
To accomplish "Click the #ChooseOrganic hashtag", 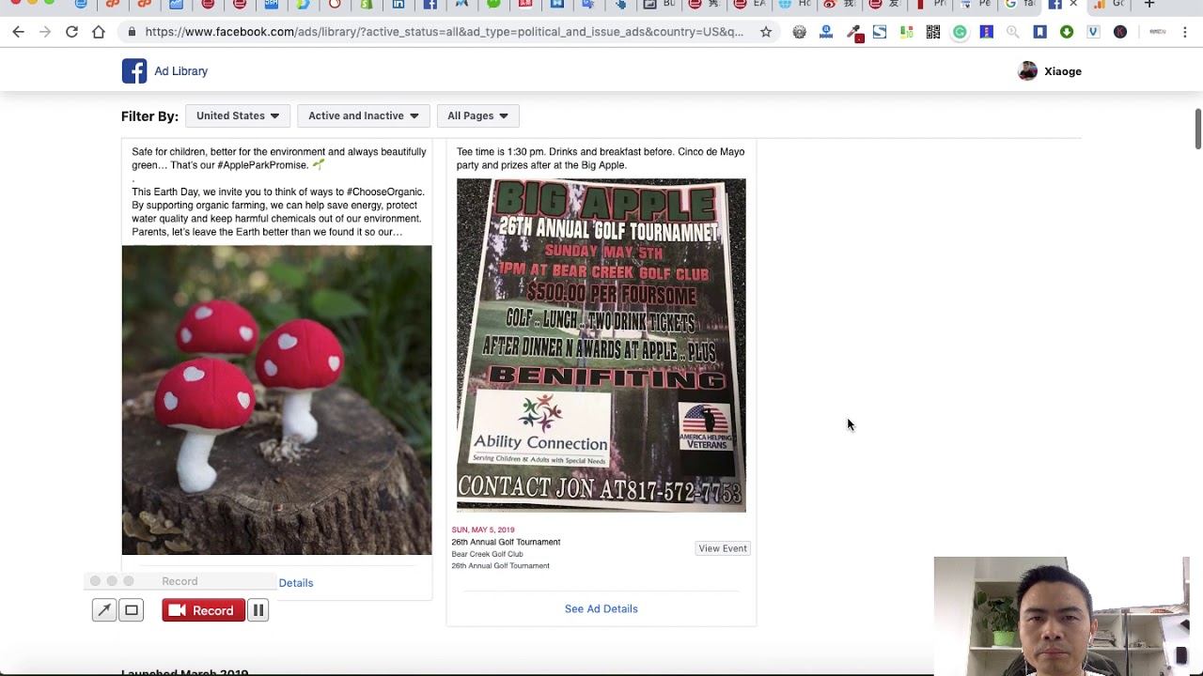I will (385, 192).
